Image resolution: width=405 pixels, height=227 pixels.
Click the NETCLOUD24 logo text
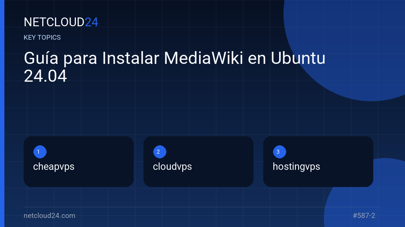61,22
